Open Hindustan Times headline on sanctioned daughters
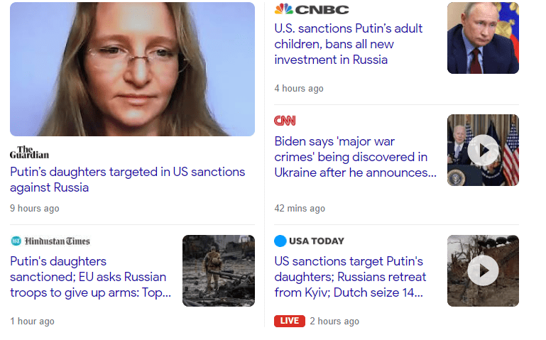The height and width of the screenshot is (340, 546). [x=90, y=277]
